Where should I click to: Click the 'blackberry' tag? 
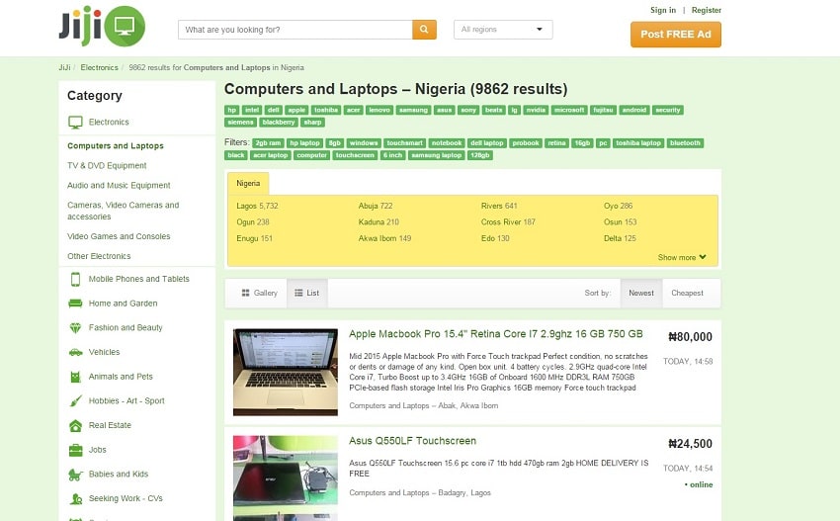(x=279, y=123)
